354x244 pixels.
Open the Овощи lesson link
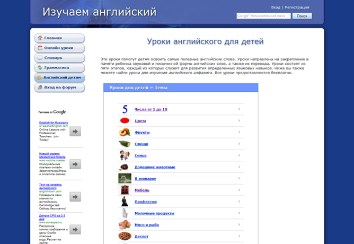(x=141, y=144)
